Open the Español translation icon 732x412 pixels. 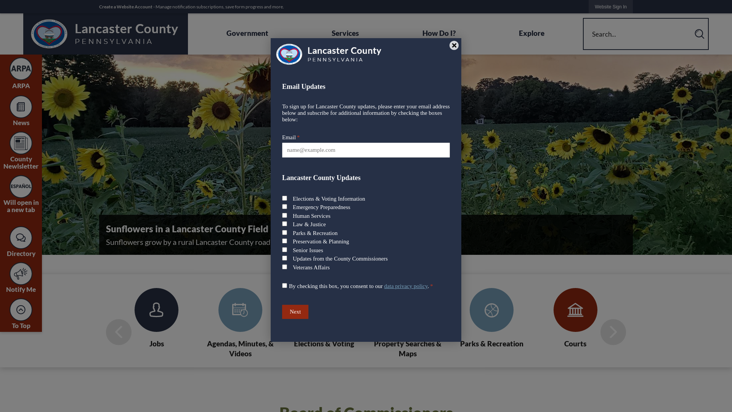[21, 187]
